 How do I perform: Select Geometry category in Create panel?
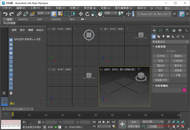[x=154, y=36]
